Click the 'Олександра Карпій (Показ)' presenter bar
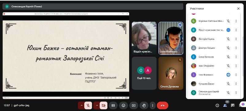This screenshot has height=111, width=246. click(x=93, y=6)
